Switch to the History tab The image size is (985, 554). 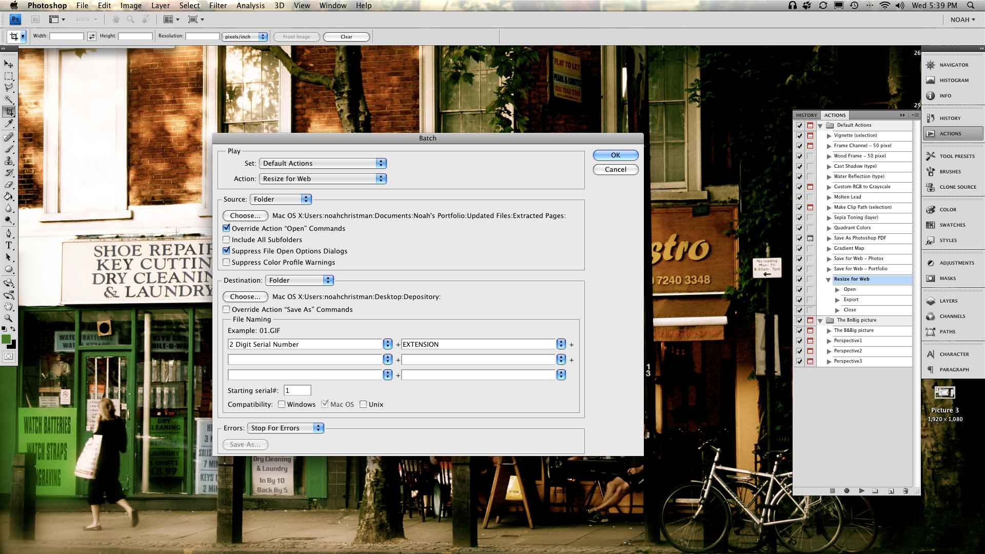[x=806, y=115]
